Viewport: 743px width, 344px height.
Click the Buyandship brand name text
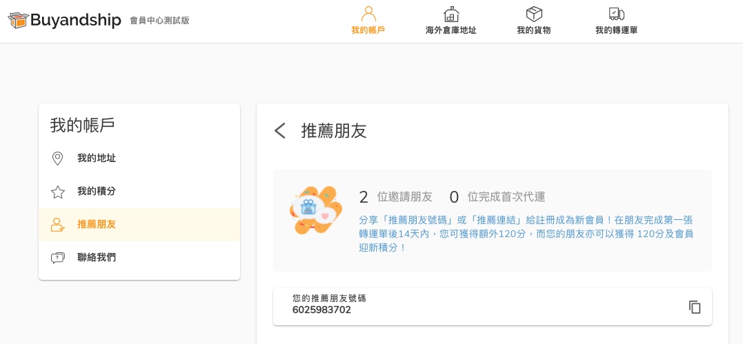[x=77, y=21]
